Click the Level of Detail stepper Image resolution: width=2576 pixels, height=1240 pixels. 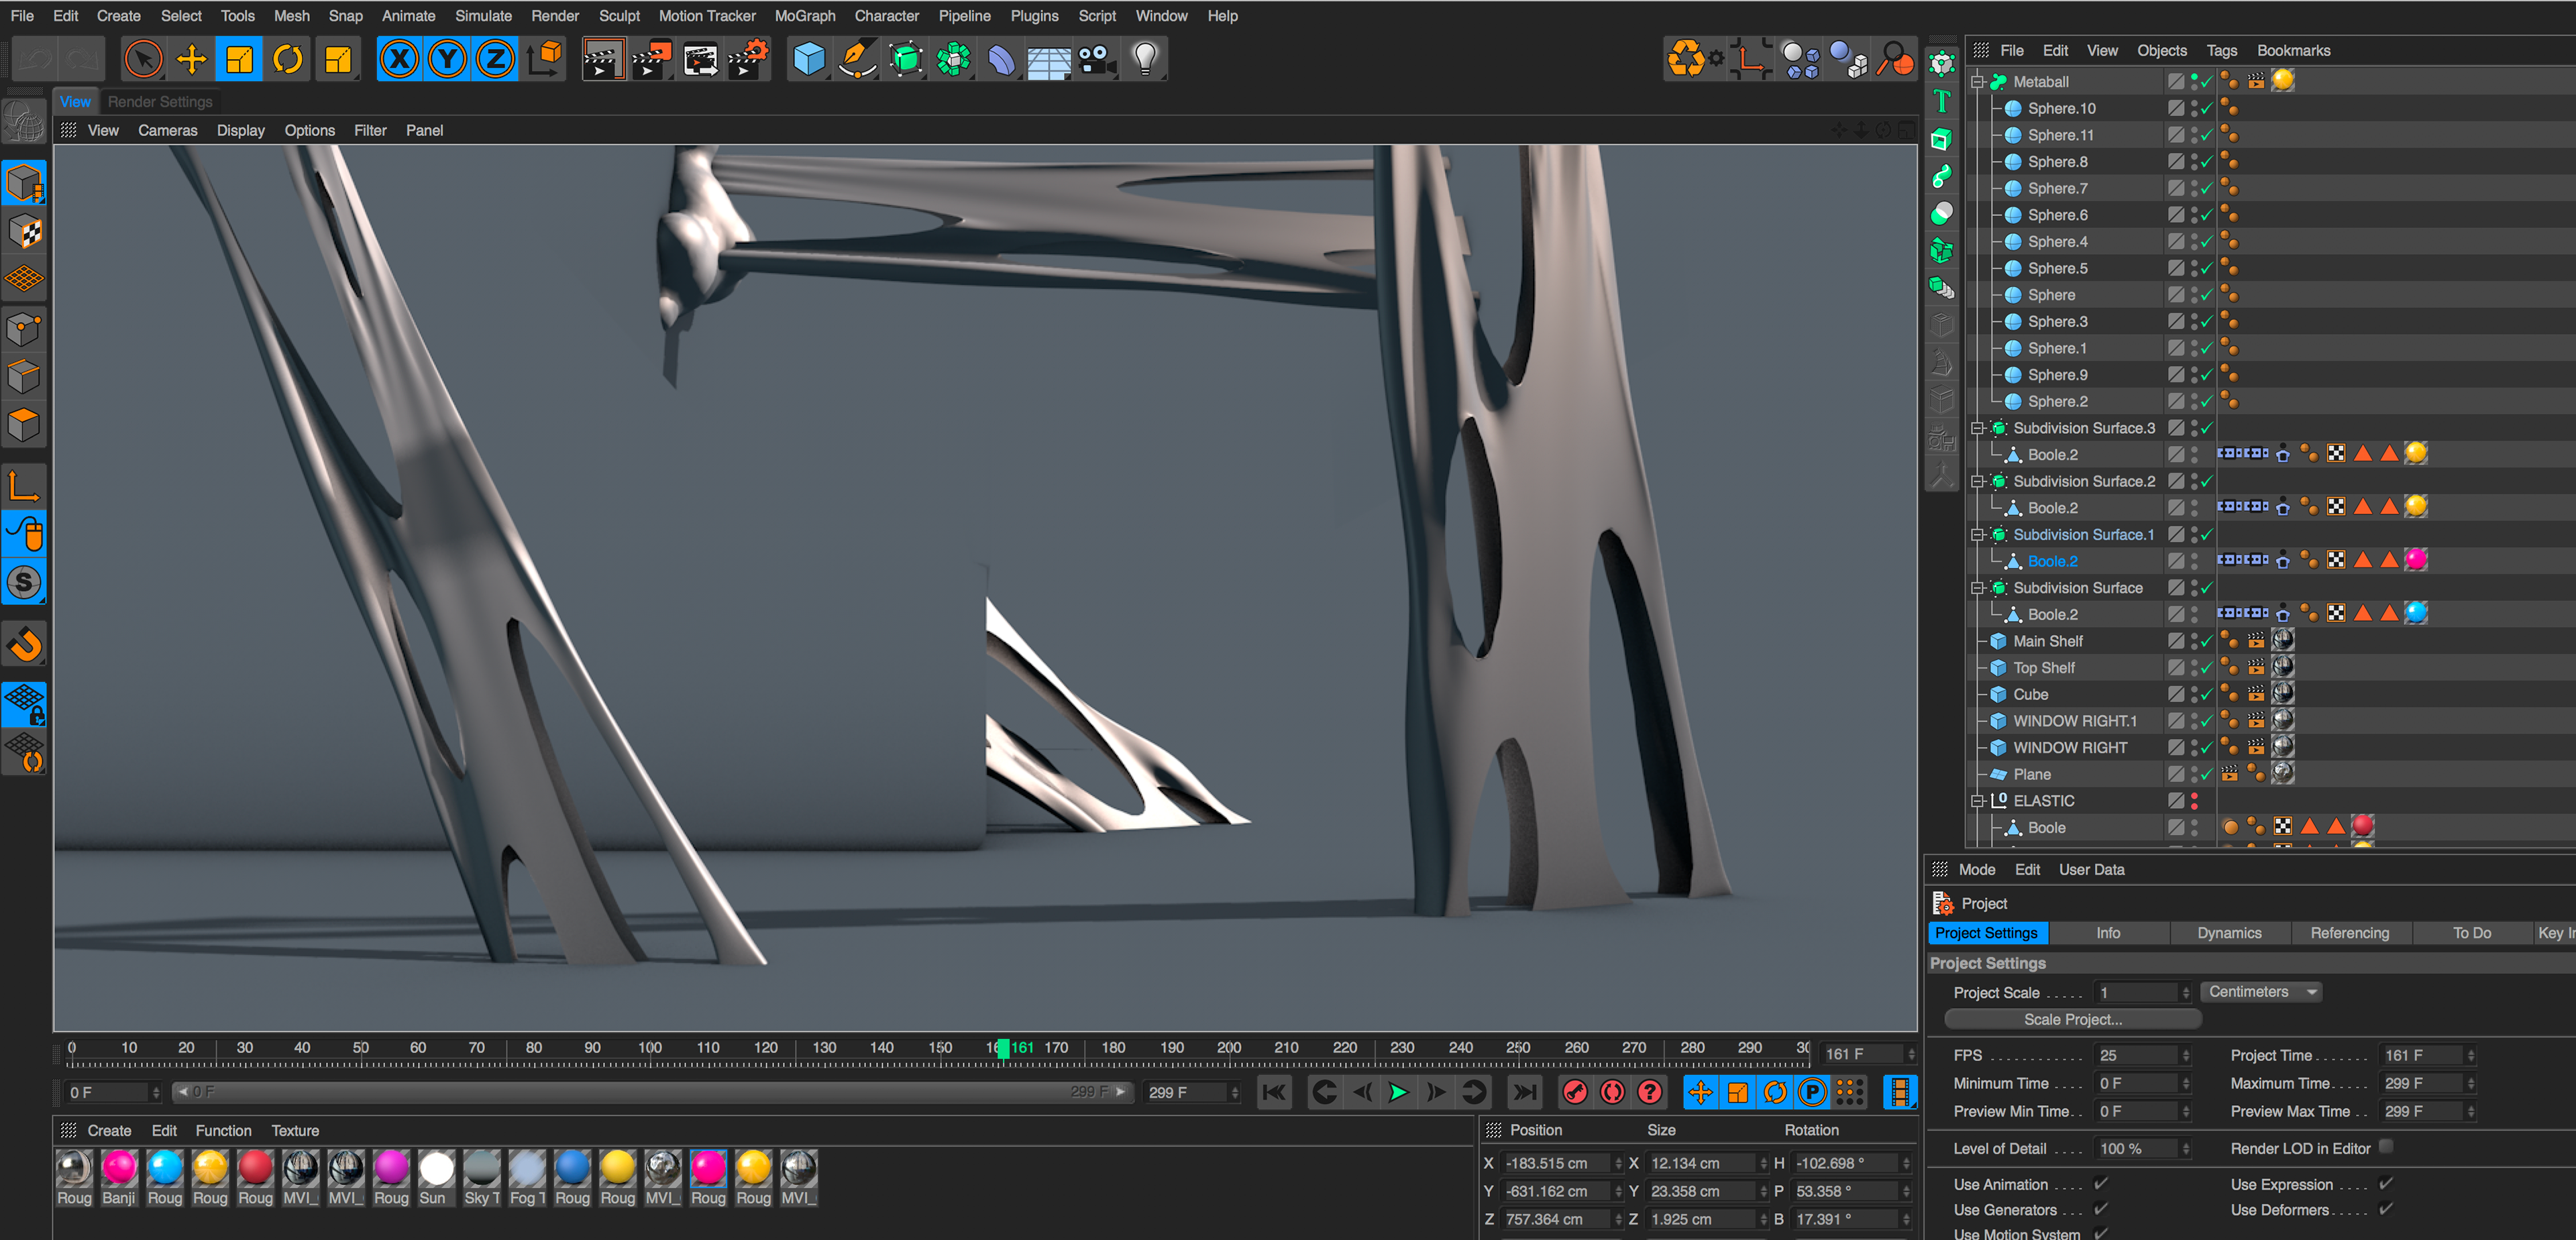pyautogui.click(x=2186, y=1149)
